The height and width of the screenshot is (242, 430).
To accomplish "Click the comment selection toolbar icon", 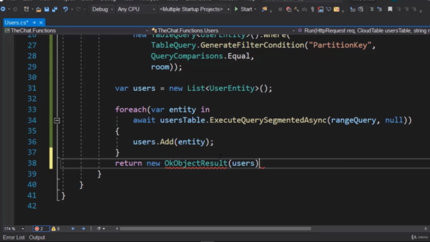I will pos(372,9).
